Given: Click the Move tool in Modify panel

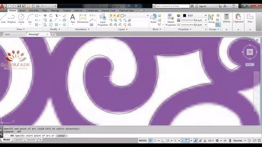Looking at the screenshot, I should click(45, 16).
